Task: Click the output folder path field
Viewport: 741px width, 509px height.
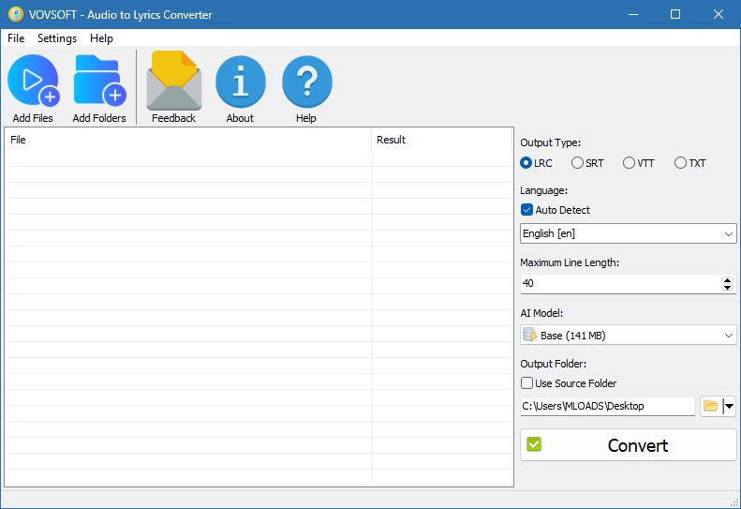Action: [608, 406]
